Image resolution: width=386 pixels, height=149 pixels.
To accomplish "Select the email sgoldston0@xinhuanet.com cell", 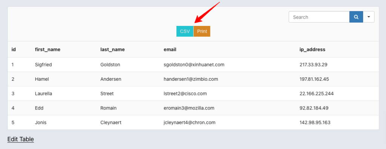I will point(194,65).
